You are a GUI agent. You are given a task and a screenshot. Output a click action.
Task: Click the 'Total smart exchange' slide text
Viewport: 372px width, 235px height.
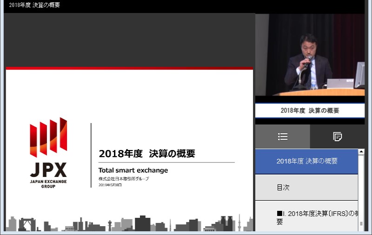(133, 170)
